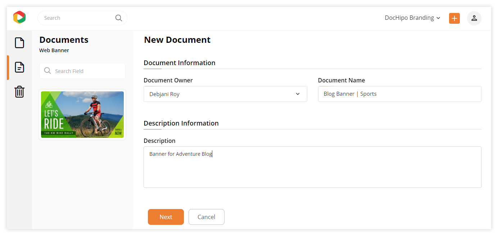The height and width of the screenshot is (236, 498).
Task: Open the trash bin sidebar icon
Action: (x=19, y=92)
